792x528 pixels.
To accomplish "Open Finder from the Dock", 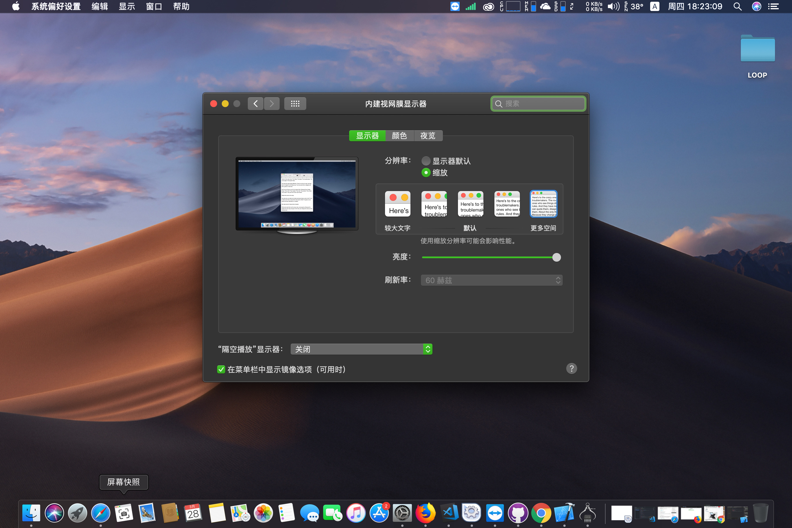I will pos(31,513).
